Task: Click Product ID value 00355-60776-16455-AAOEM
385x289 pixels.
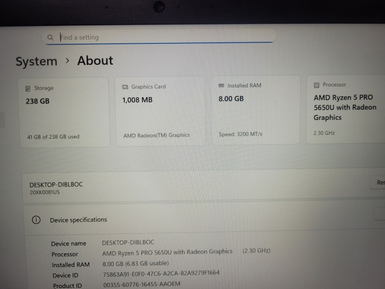Action: pyautogui.click(x=142, y=284)
